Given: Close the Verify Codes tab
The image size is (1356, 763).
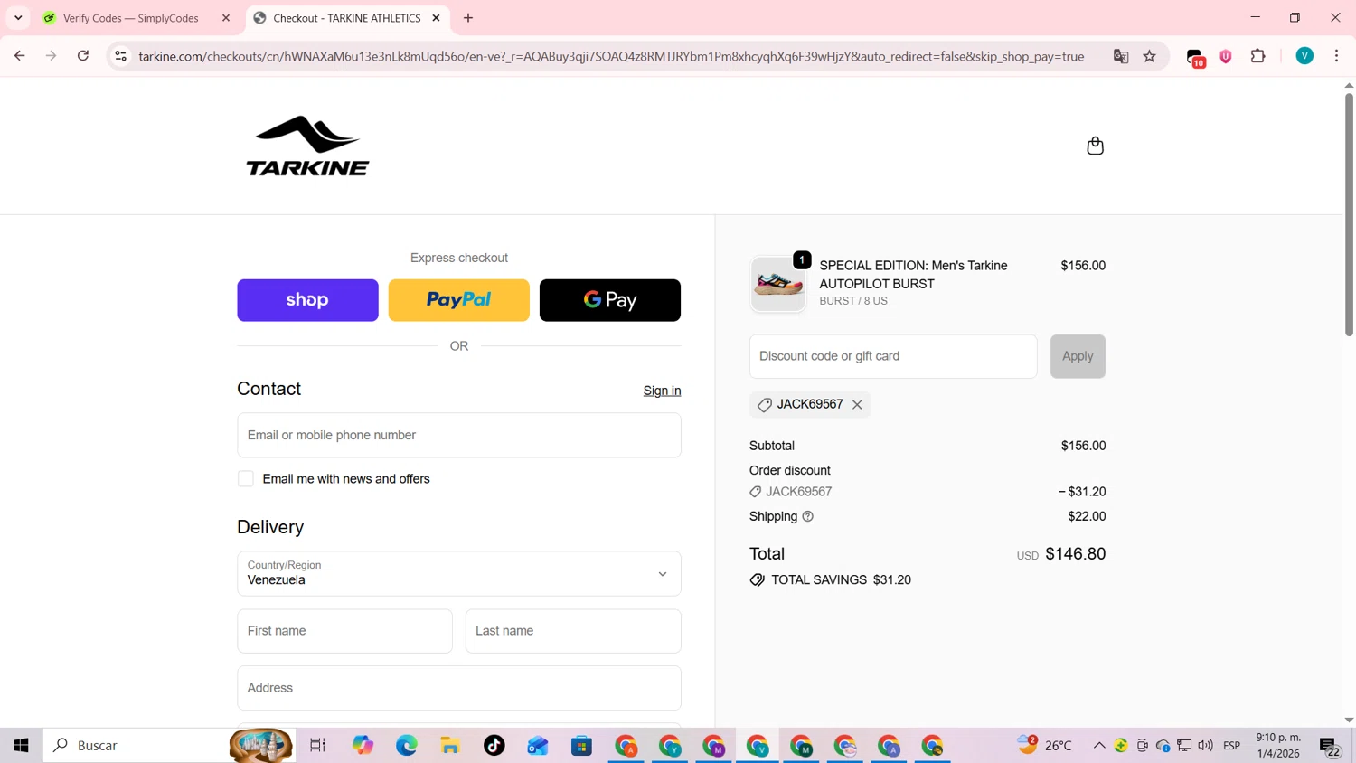Looking at the screenshot, I should pyautogui.click(x=226, y=18).
